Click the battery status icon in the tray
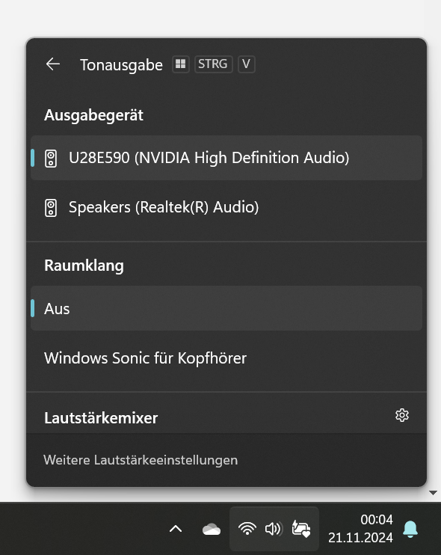The width and height of the screenshot is (441, 555). 301,529
